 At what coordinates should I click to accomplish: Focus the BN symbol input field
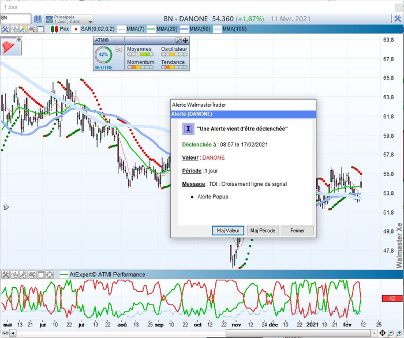16,19
